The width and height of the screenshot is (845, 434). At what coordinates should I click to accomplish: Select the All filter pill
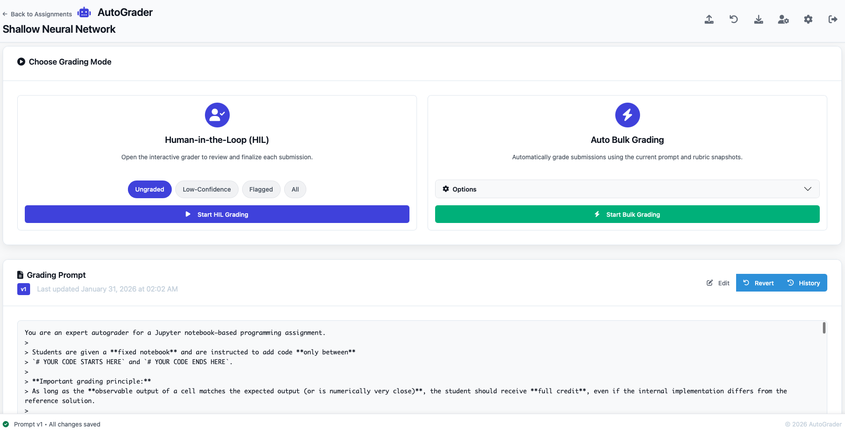[295, 189]
